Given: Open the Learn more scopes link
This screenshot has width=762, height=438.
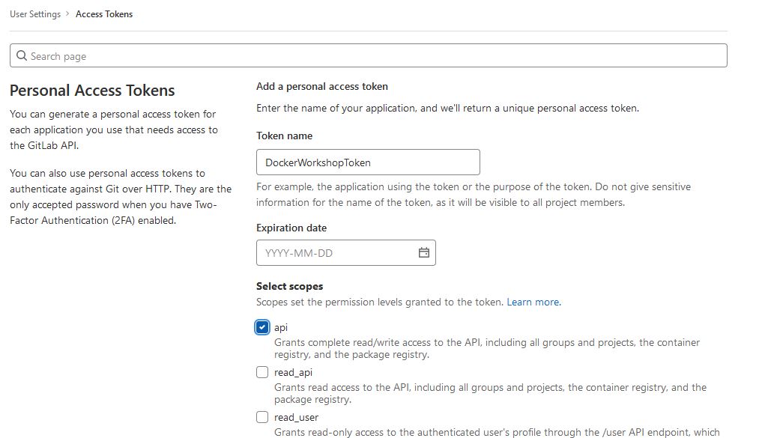Looking at the screenshot, I should click(533, 302).
